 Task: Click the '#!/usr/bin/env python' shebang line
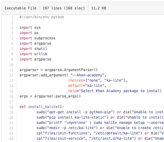42,17
